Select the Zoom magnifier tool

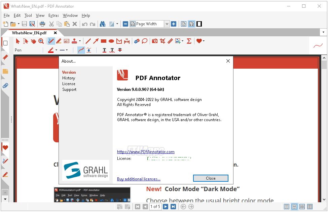pos(41,41)
